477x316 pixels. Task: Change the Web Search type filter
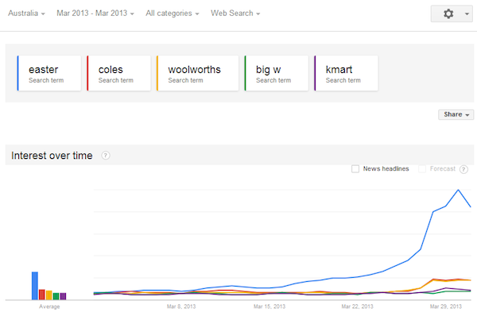point(235,13)
